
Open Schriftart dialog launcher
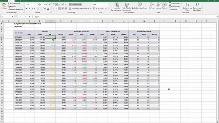click(50, 13)
